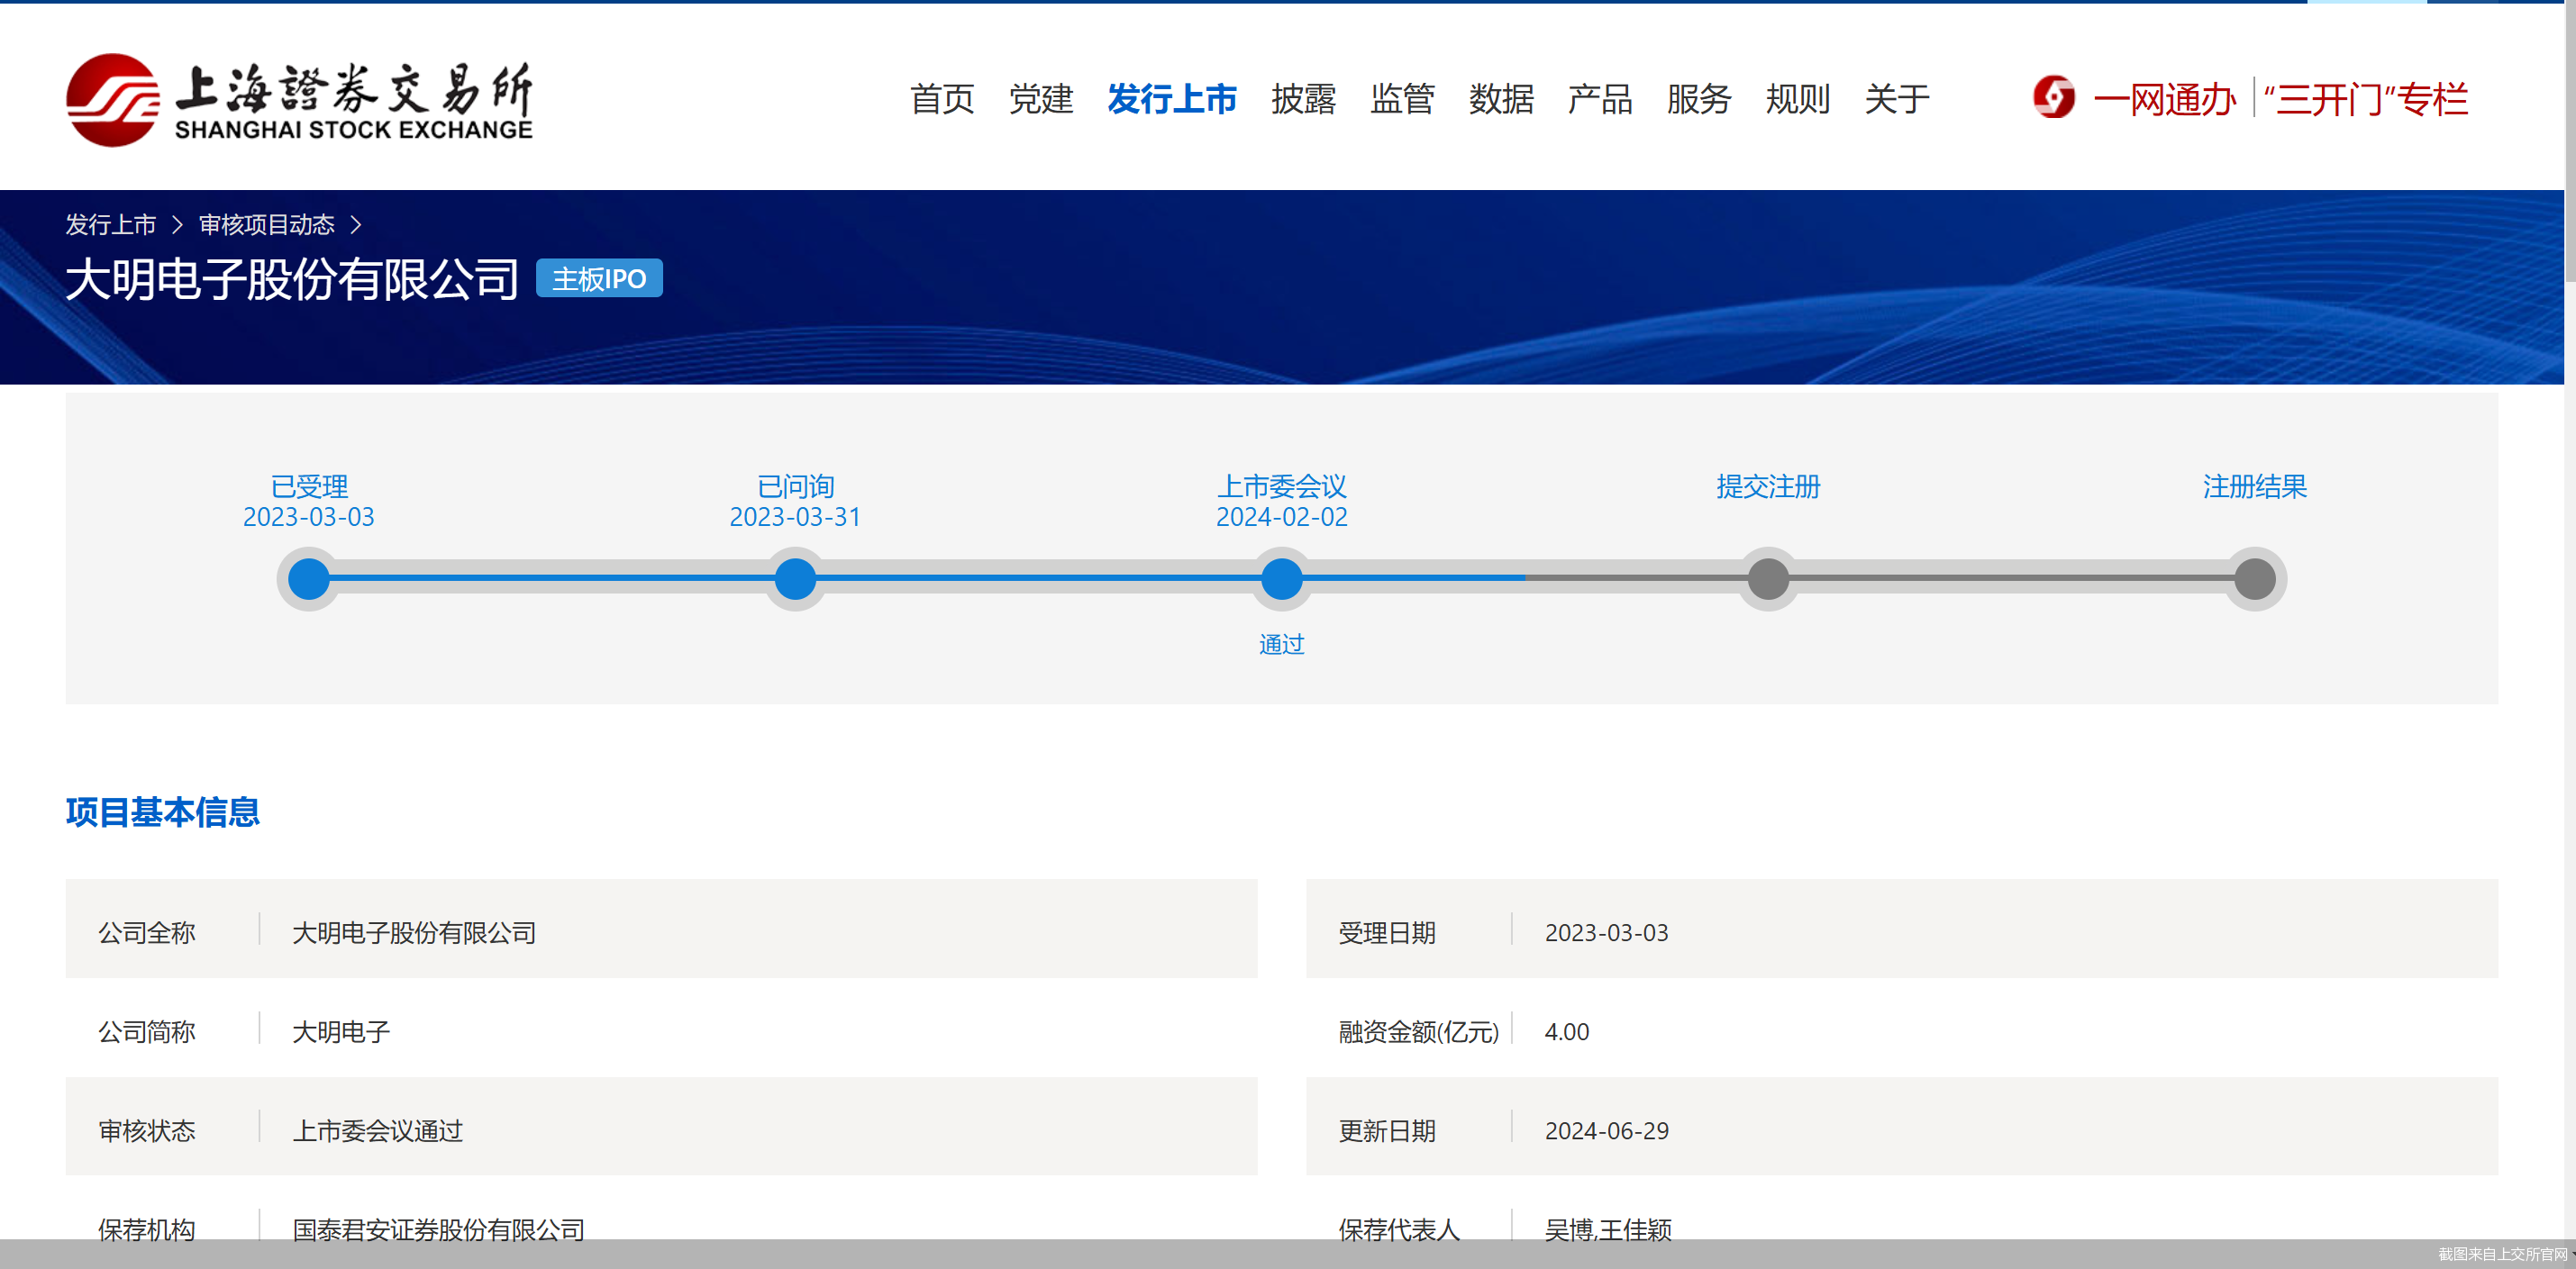The image size is (2576, 1269).
Task: Click 审核项目动态 in the breadcrumb
Action: tap(266, 224)
